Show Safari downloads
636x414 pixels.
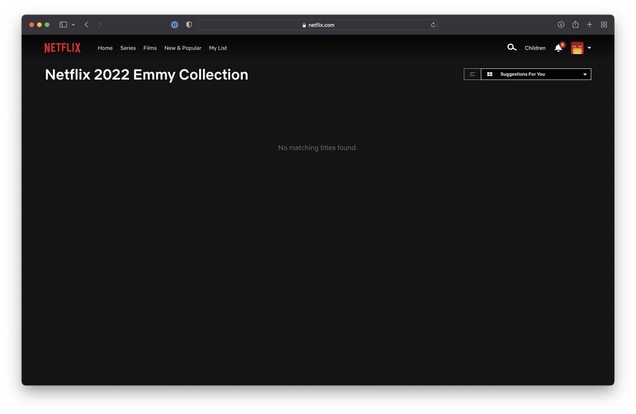coord(561,24)
